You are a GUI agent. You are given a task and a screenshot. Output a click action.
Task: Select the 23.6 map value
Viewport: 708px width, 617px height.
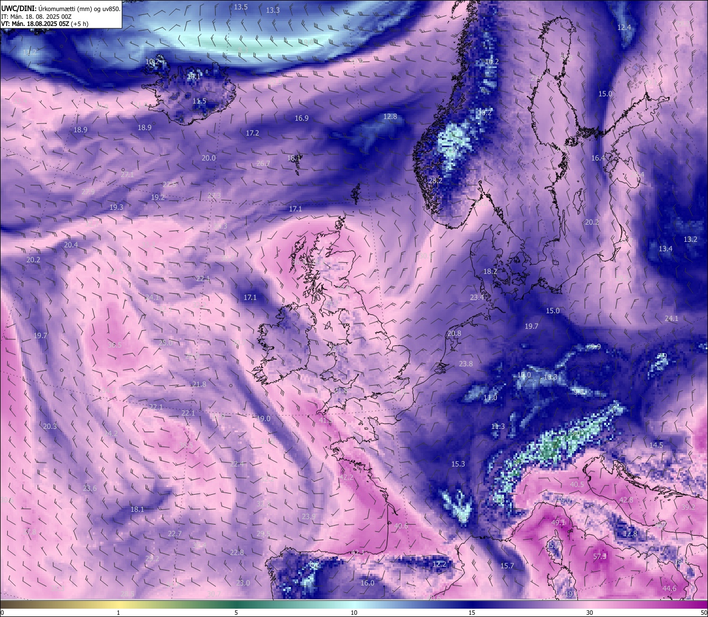tap(90, 488)
